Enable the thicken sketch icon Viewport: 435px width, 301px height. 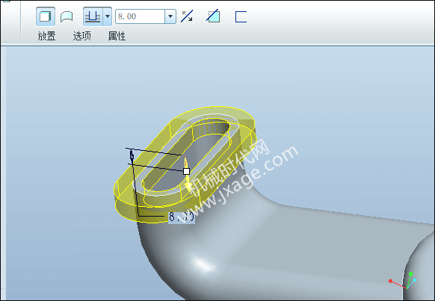(x=241, y=16)
